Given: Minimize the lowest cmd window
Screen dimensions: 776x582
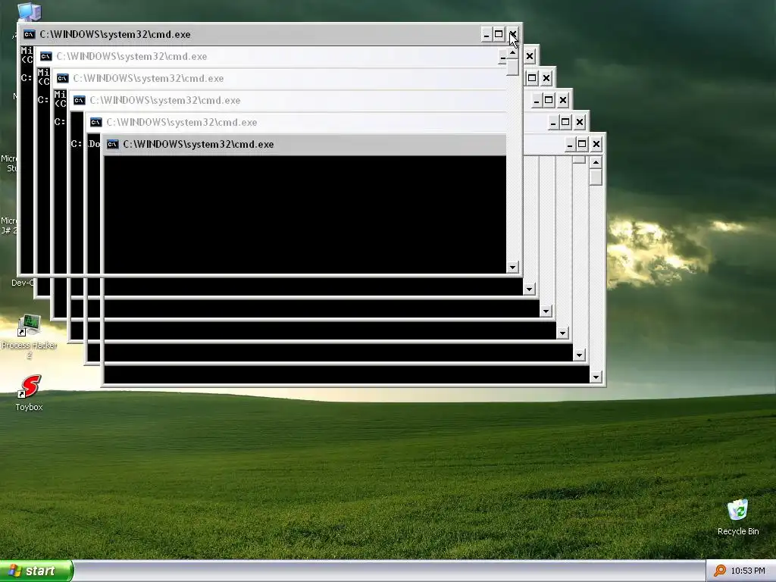Looking at the screenshot, I should point(570,145).
